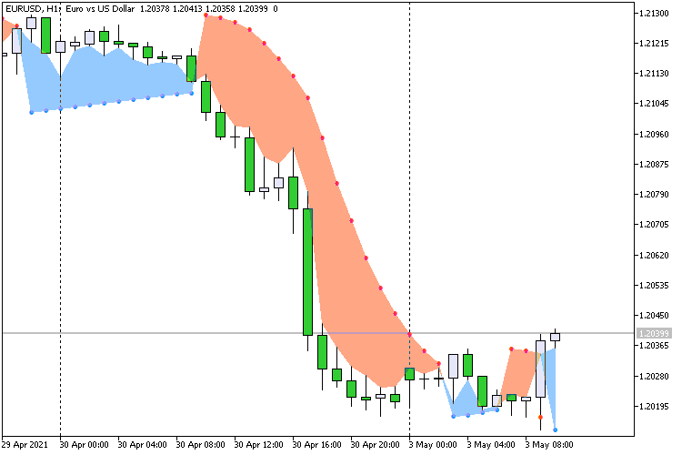Click the 1.20705 price axis label
The image size is (682, 455).
[654, 224]
